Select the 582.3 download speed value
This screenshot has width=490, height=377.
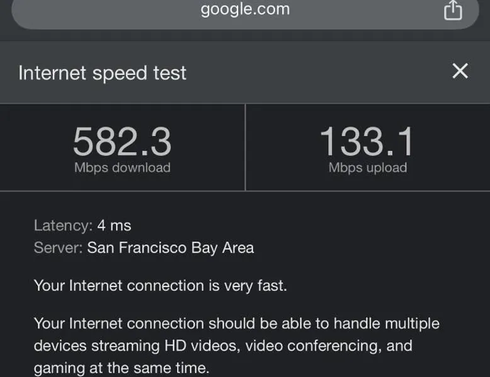[x=122, y=141]
